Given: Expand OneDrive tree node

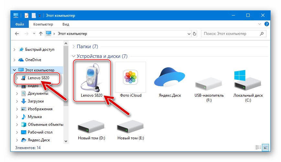Looking at the screenshot, I should click(15, 60).
